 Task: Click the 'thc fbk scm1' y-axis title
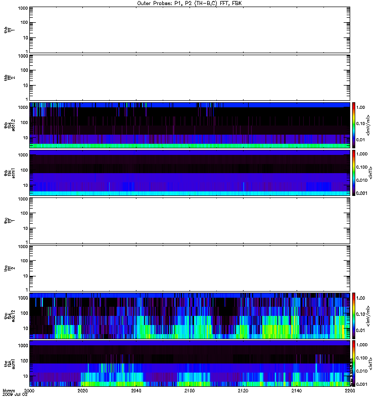tap(10, 363)
